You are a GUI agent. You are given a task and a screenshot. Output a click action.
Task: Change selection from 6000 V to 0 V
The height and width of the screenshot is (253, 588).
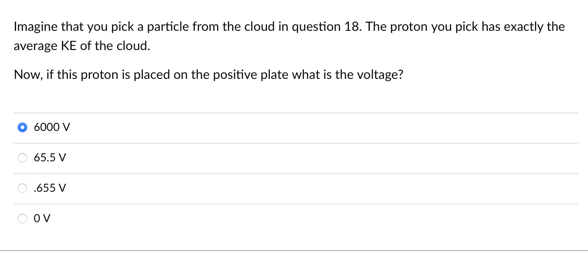click(22, 219)
